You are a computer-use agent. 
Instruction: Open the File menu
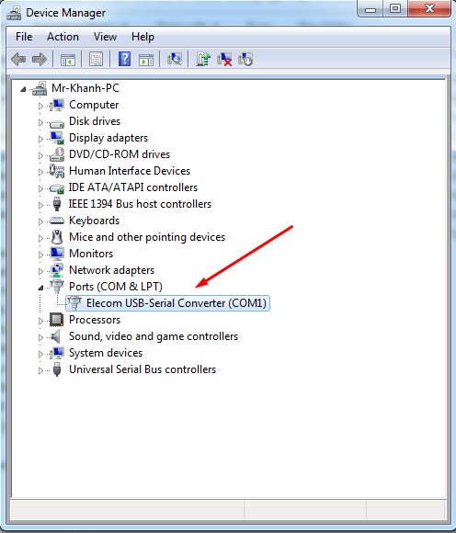[x=24, y=37]
